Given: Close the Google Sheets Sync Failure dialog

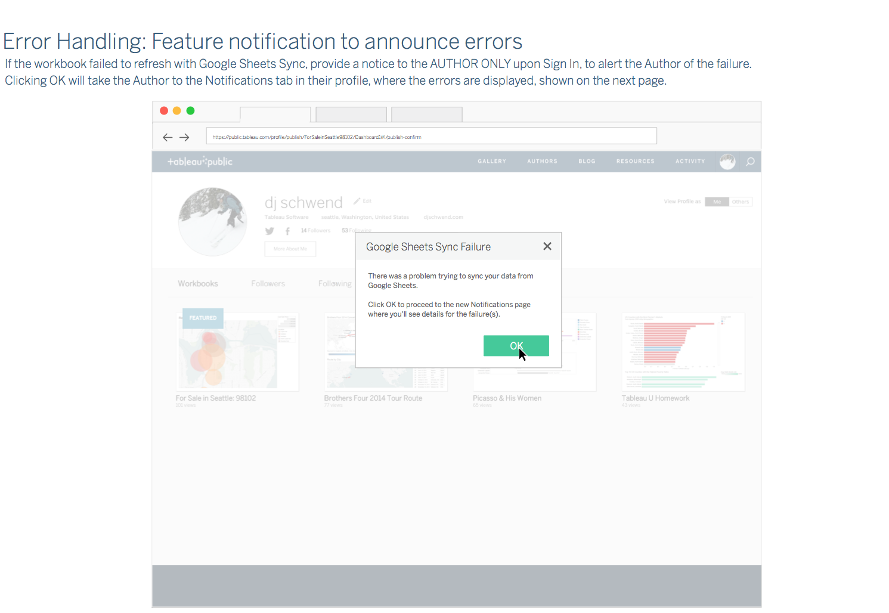Looking at the screenshot, I should click(x=547, y=246).
